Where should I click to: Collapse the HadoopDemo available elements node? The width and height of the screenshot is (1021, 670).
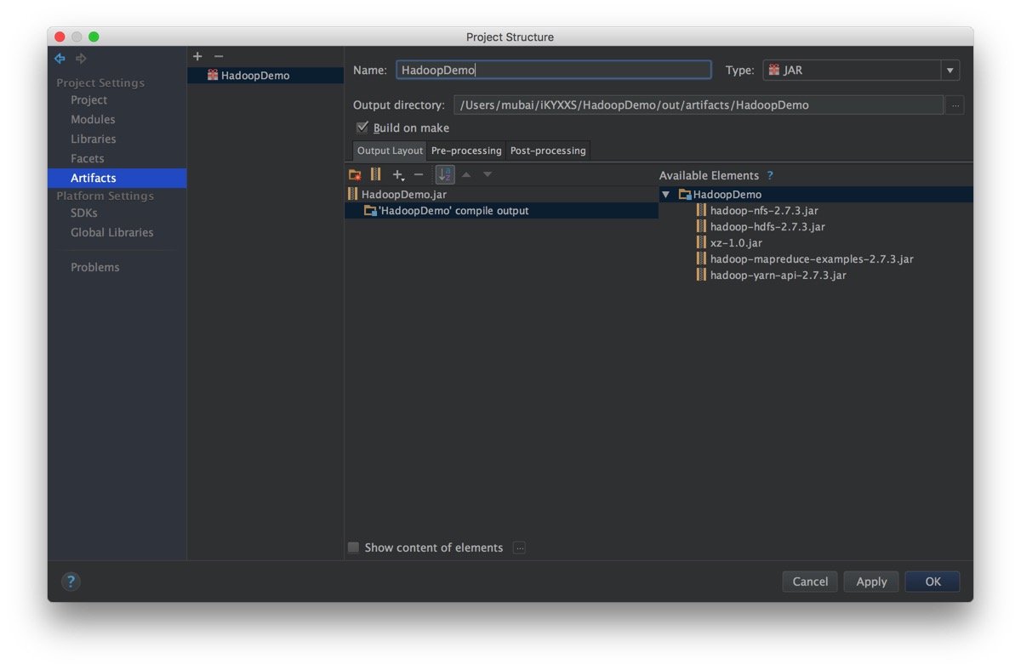click(666, 195)
